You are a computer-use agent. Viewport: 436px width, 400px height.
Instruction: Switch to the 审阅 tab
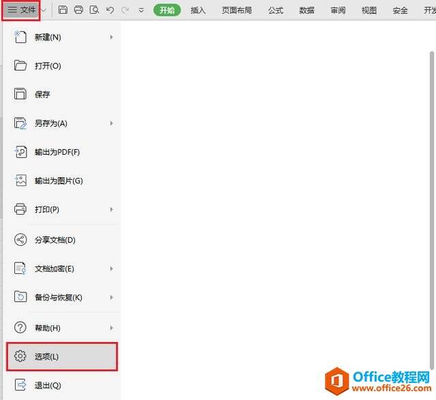tap(338, 11)
